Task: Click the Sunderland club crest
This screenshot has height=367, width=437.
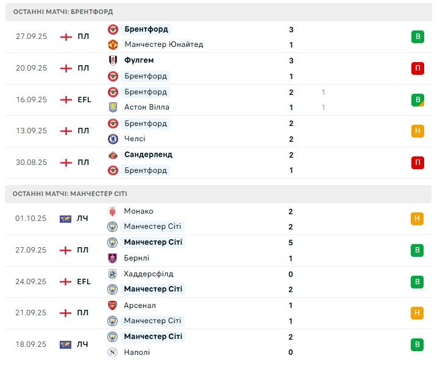Action: [x=113, y=155]
